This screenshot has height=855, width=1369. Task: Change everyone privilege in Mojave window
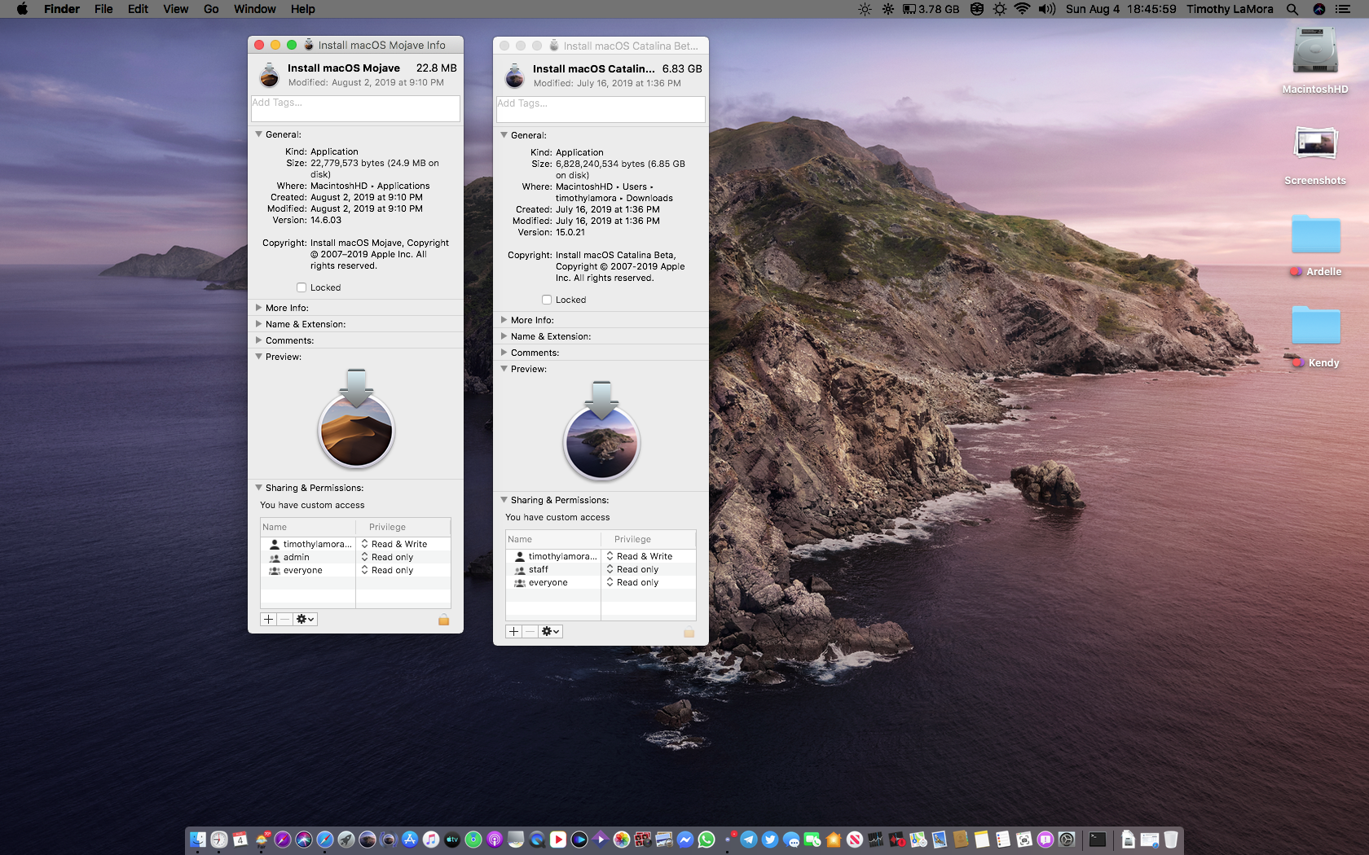click(x=388, y=570)
